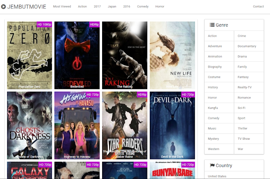Open the Highway to Havasu poster
Image resolution: width=270 pixels, height=179 pixels.
[x=77, y=125]
